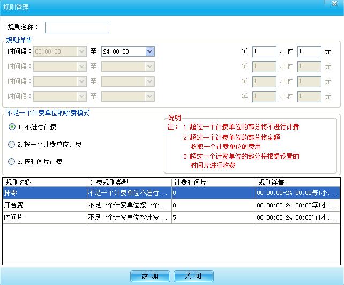Sort by 计费规则类型 column header
The width and height of the screenshot is (344, 285).
tap(129, 182)
